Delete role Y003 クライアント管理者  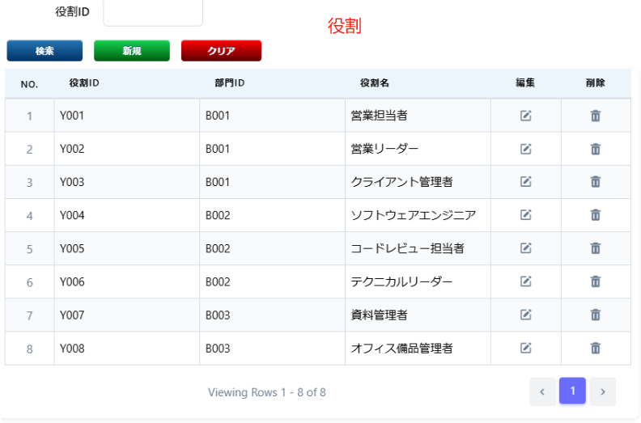[x=596, y=181]
